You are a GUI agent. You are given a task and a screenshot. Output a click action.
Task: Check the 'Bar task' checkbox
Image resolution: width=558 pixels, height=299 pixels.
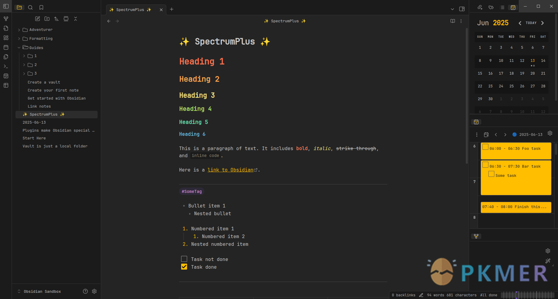[x=485, y=165]
